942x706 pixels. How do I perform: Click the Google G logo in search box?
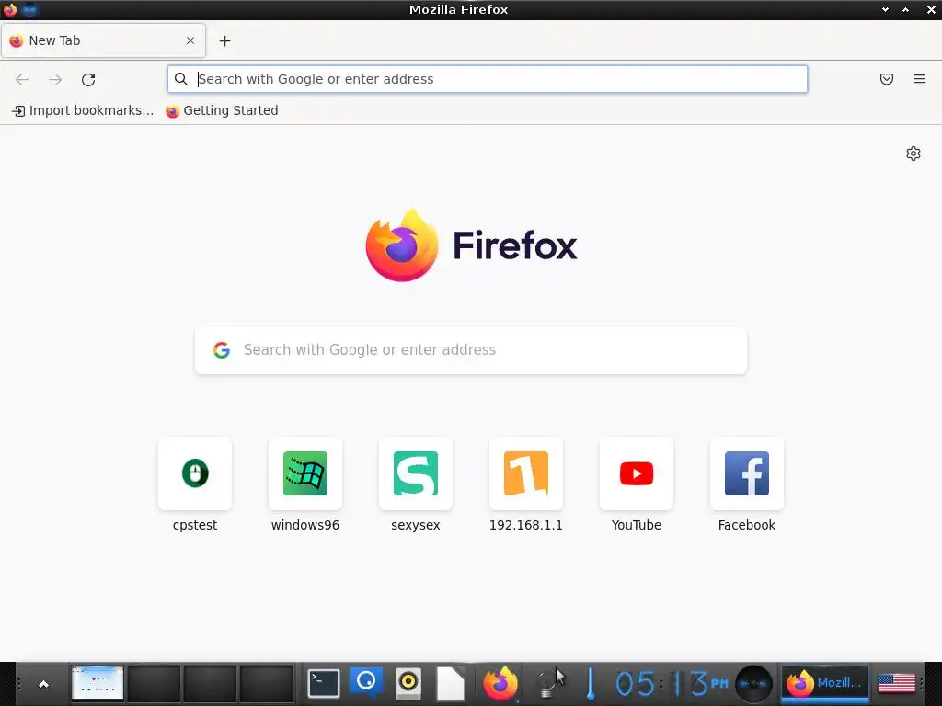222,350
